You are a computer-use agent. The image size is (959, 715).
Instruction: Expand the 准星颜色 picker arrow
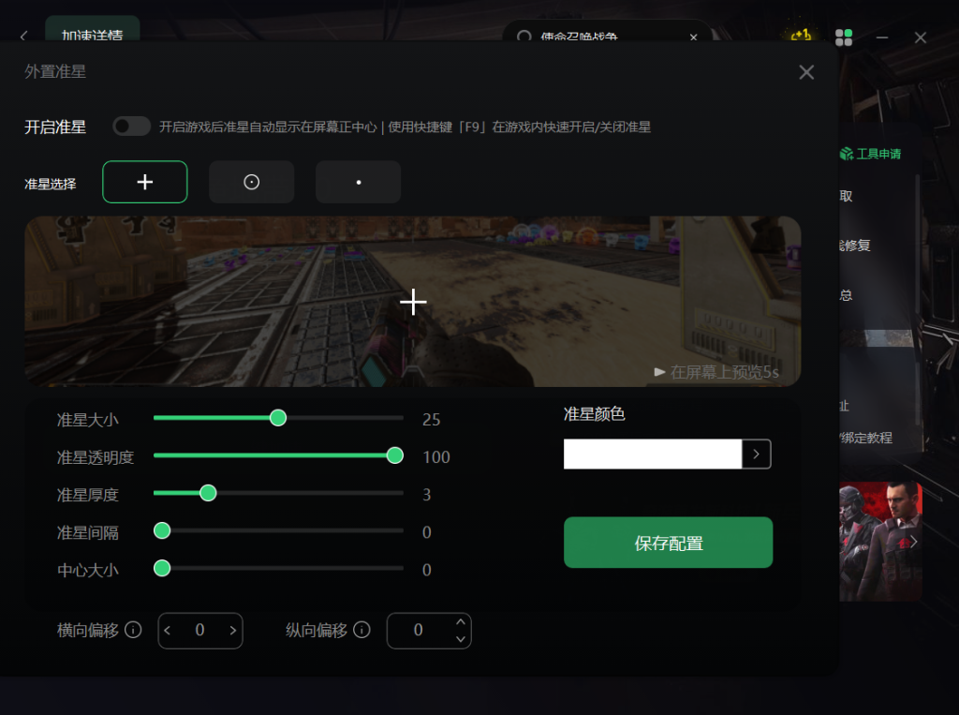click(x=757, y=454)
